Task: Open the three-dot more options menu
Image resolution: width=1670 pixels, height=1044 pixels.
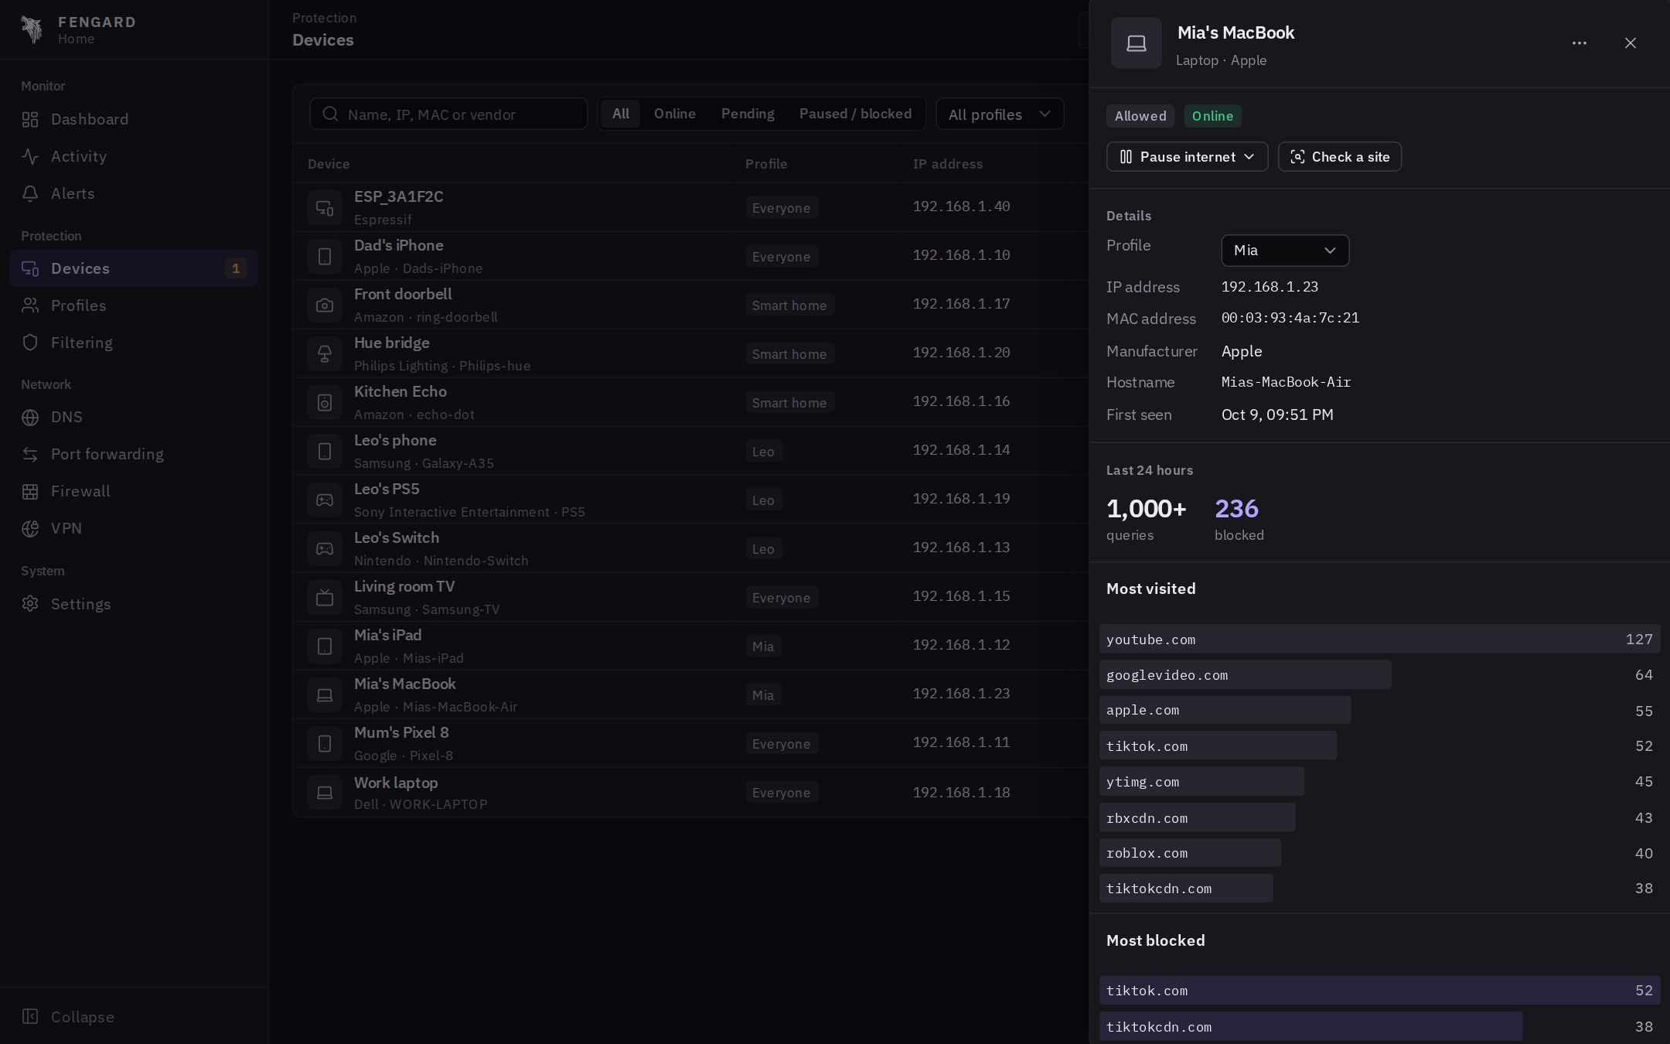Action: pos(1580,43)
